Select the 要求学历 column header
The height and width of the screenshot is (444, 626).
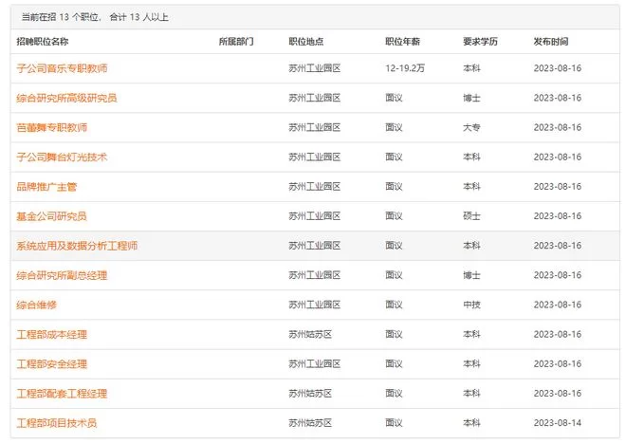(480, 42)
